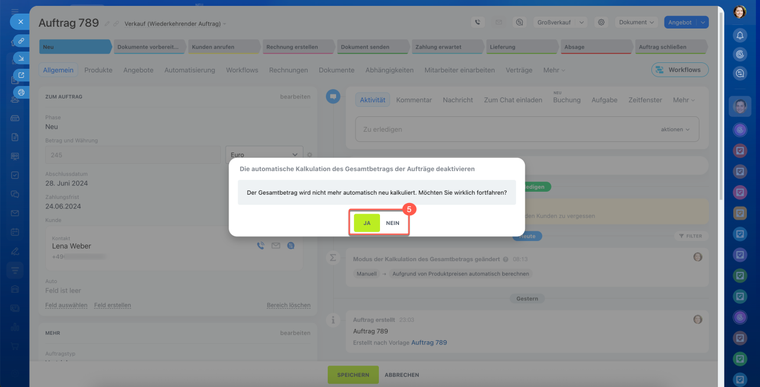Viewport: 760px width, 387px height.
Task: Open the chat bubble icon in the right sidebar
Action: click(x=740, y=74)
